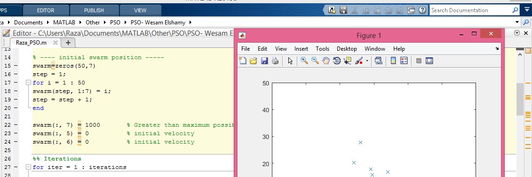Click New Figure icon in Figure 1 toolbar
The width and height of the screenshot is (532, 177).
[x=243, y=61]
